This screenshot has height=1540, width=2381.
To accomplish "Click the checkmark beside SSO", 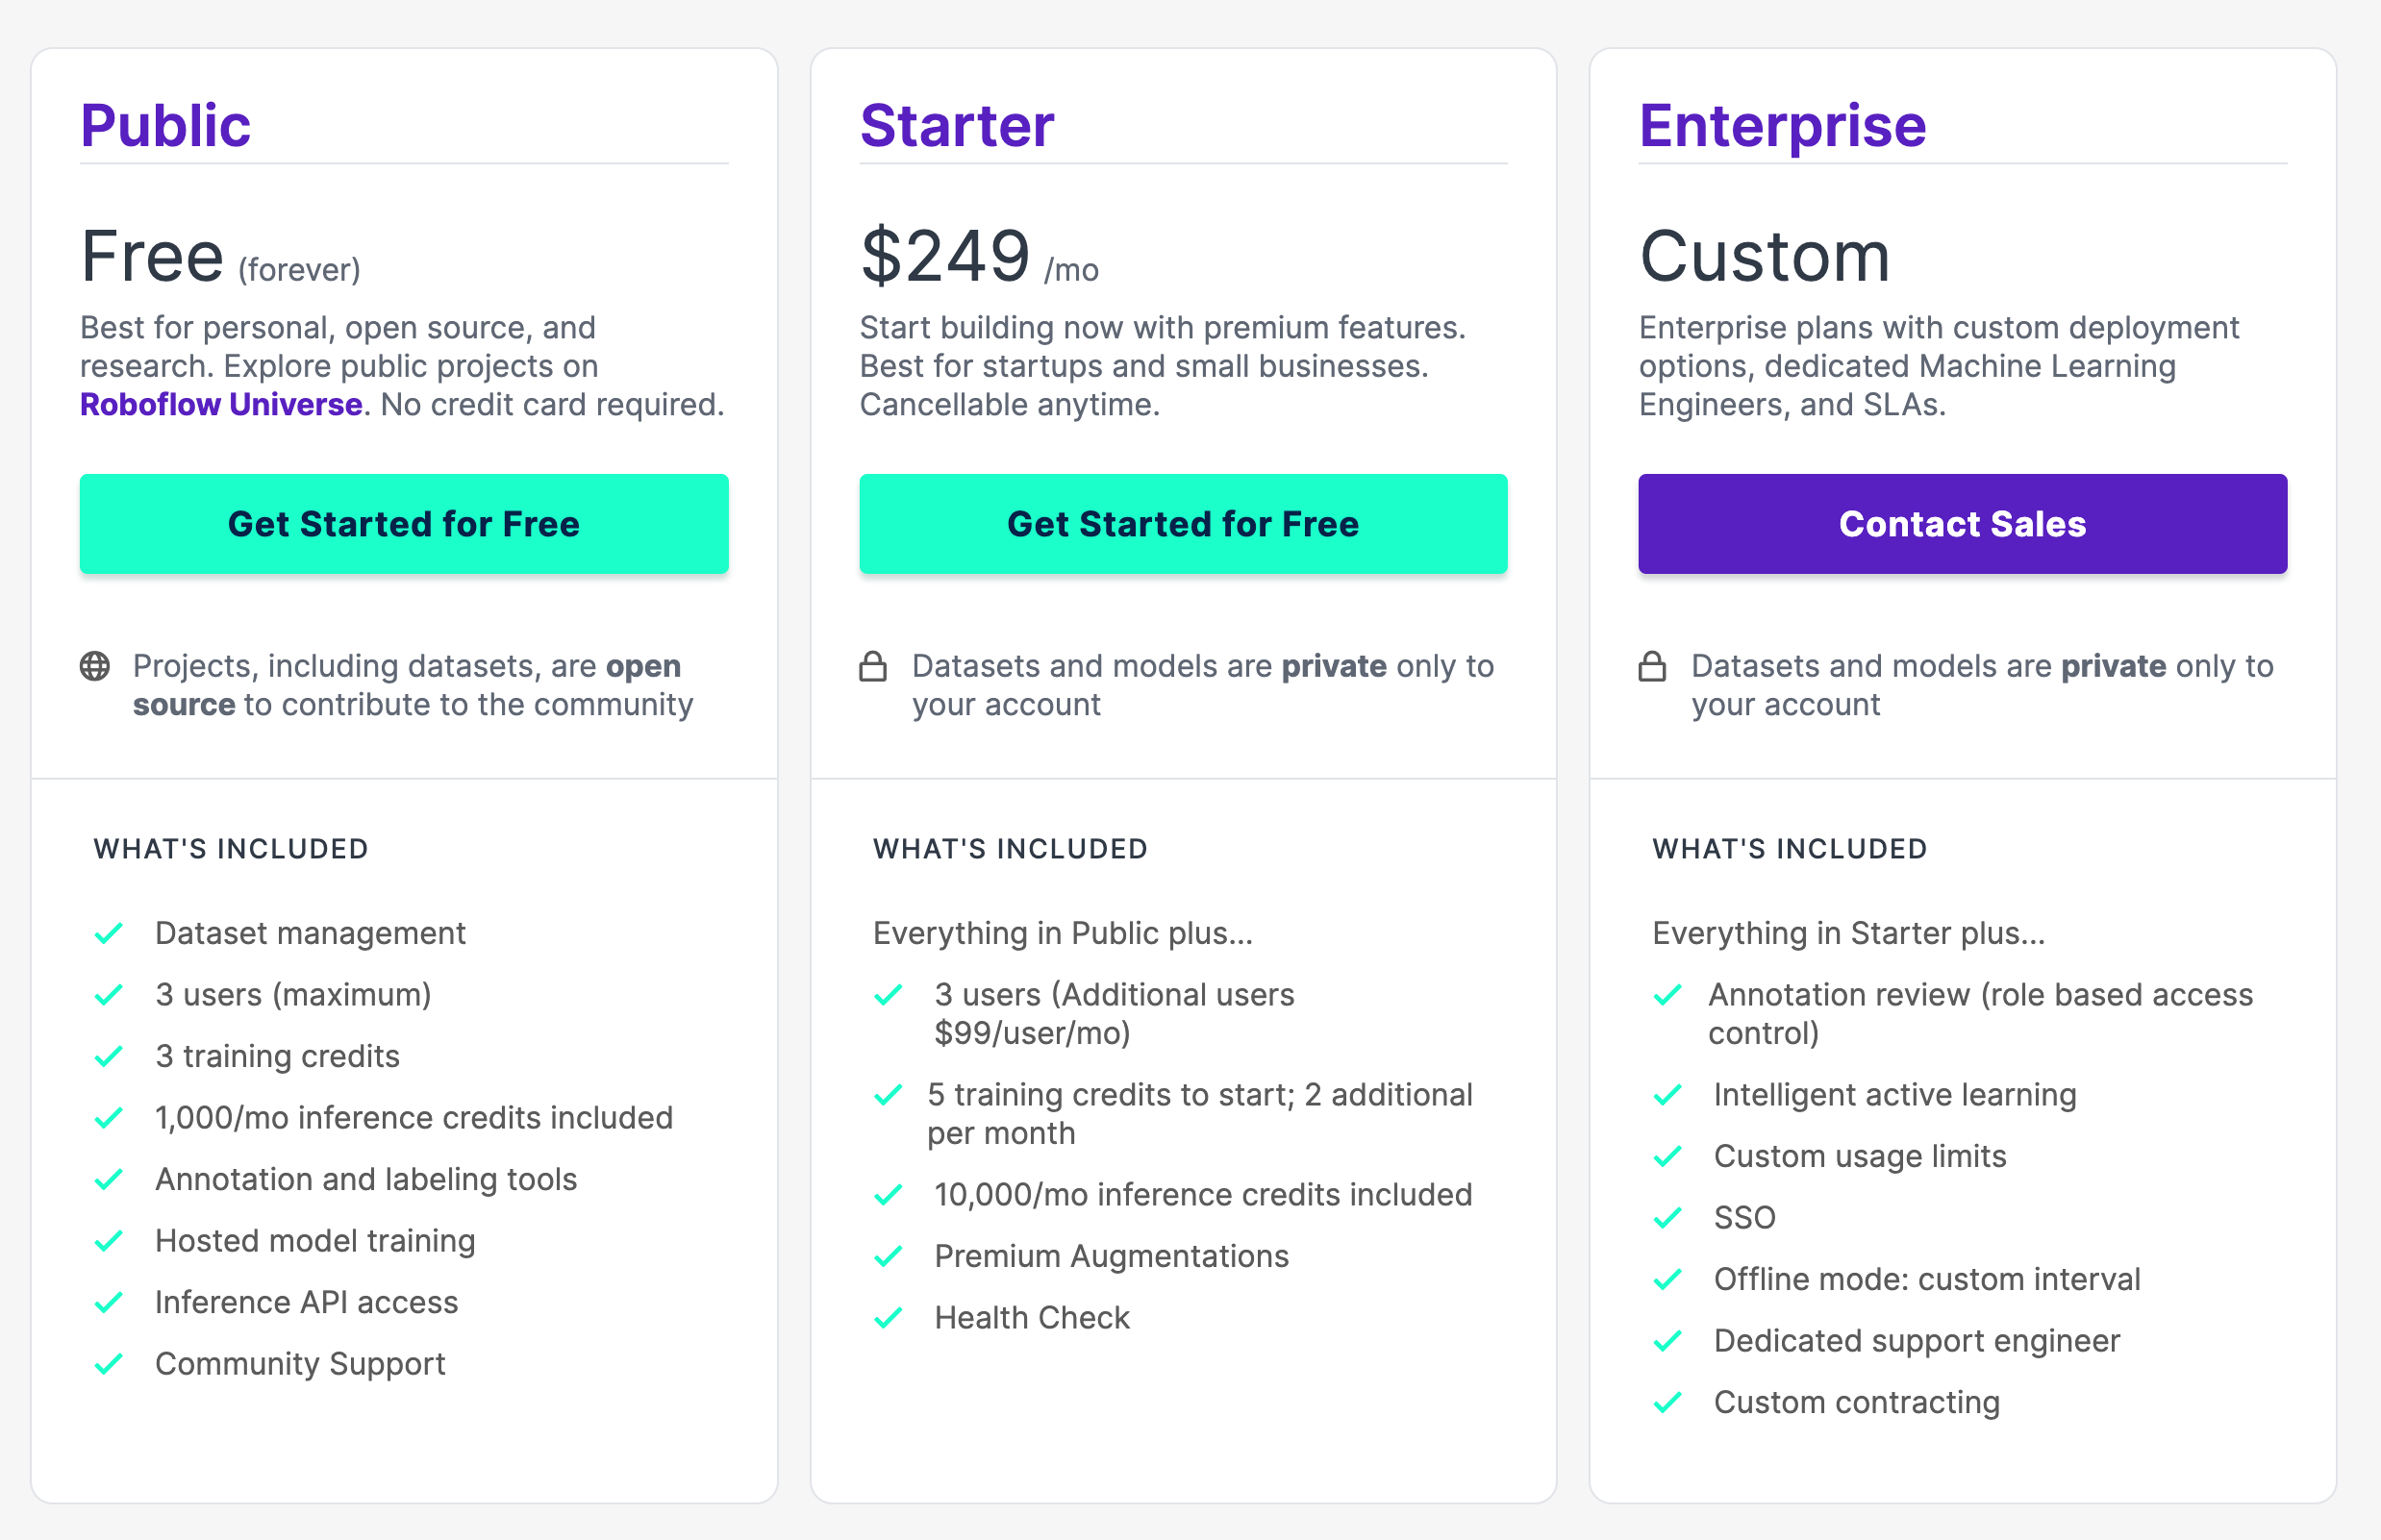I will pyautogui.click(x=1667, y=1218).
